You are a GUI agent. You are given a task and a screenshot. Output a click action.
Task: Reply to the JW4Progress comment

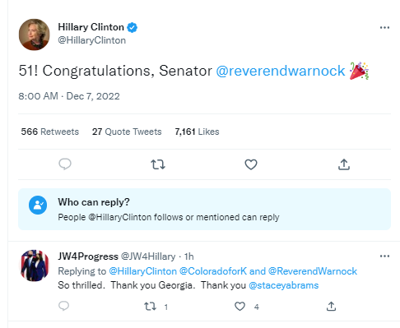point(64,306)
